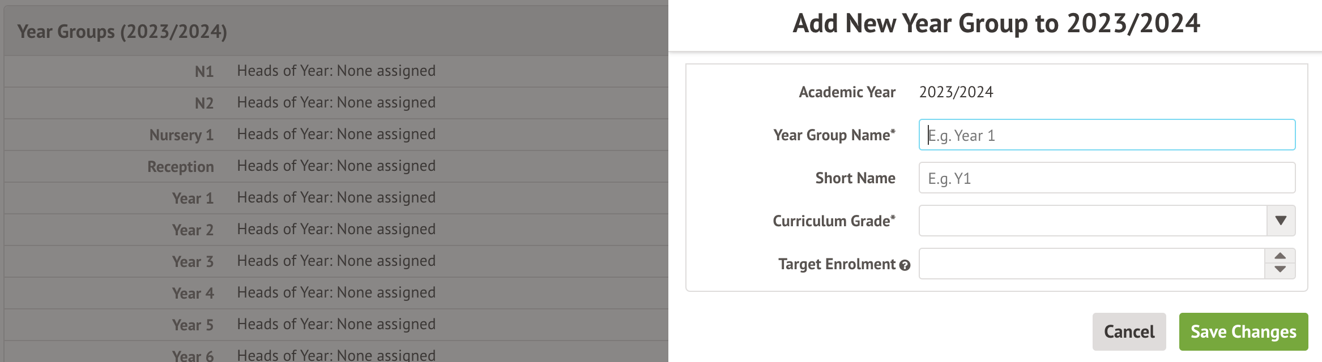
Task: Open the N2 year group row
Action: pos(335,103)
